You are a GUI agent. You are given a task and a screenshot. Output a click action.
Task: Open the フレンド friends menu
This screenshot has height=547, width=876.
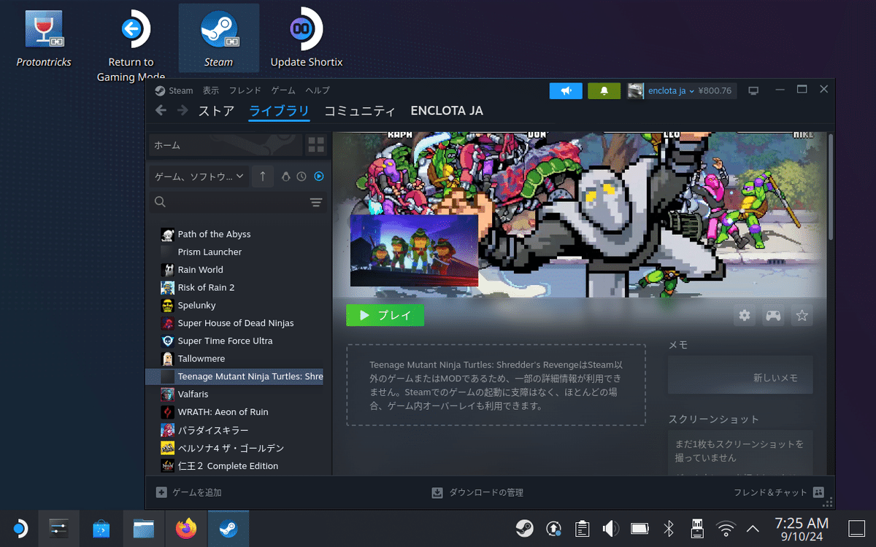click(x=245, y=90)
